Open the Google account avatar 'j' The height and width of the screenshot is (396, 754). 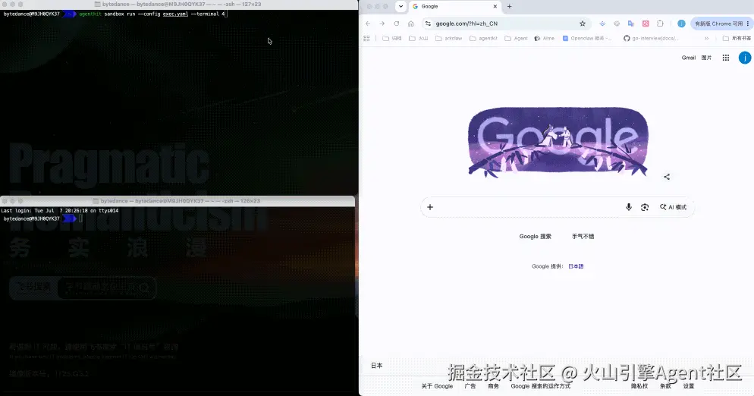(x=744, y=58)
